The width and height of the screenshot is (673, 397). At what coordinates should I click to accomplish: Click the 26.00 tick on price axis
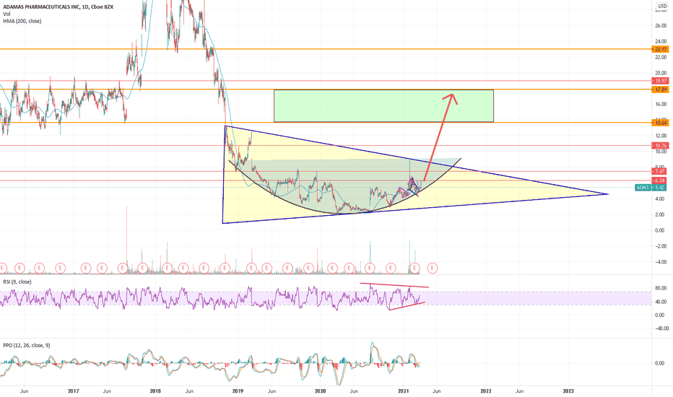[661, 26]
